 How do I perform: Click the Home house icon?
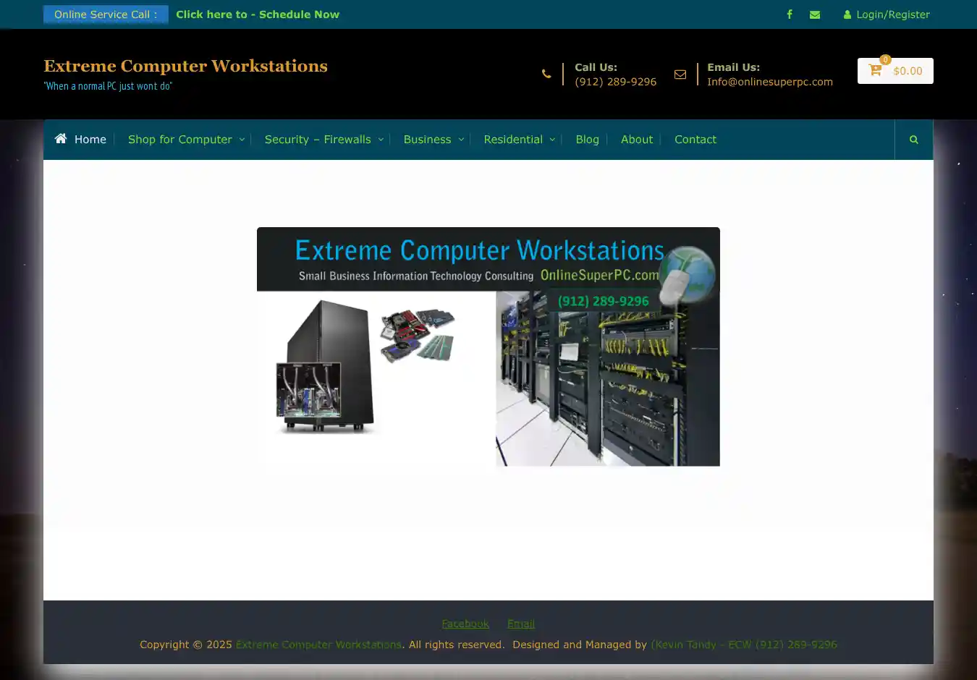[61, 139]
